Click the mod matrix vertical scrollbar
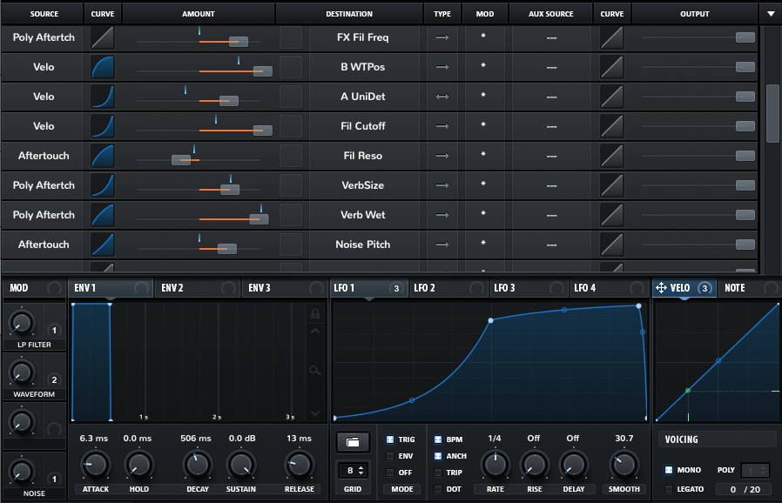This screenshot has width=782, height=503. click(x=772, y=114)
